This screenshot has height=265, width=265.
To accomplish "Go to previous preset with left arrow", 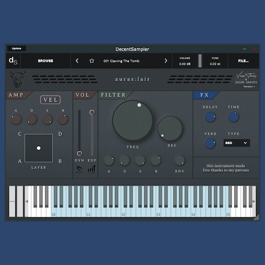I will click(77, 61).
